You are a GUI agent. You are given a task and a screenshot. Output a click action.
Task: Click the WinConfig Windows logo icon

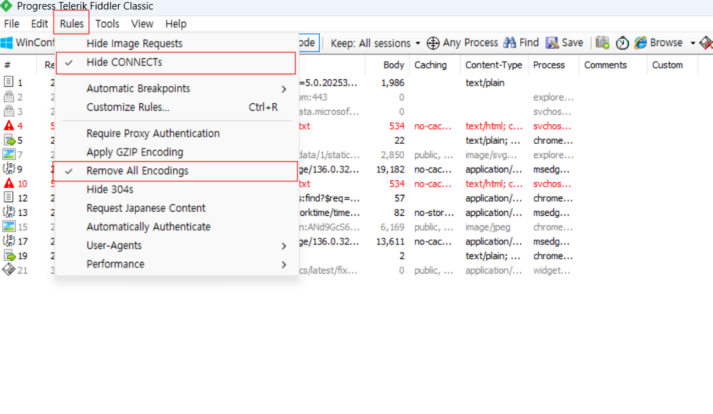click(x=7, y=43)
